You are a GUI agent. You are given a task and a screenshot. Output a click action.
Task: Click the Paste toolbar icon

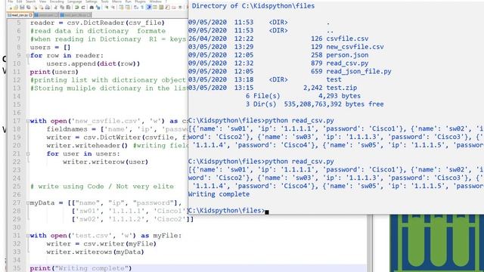(x=68, y=7)
